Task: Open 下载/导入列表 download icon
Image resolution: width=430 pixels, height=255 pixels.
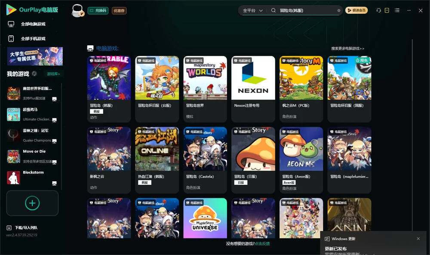Action: pos(9,227)
